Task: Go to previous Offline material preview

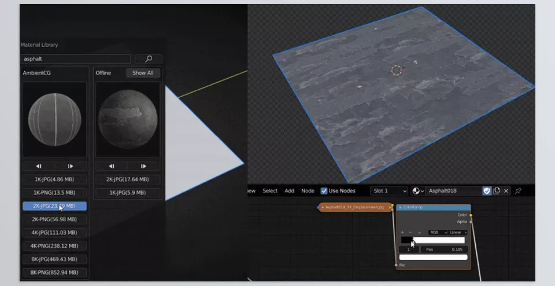Action: tap(112, 166)
